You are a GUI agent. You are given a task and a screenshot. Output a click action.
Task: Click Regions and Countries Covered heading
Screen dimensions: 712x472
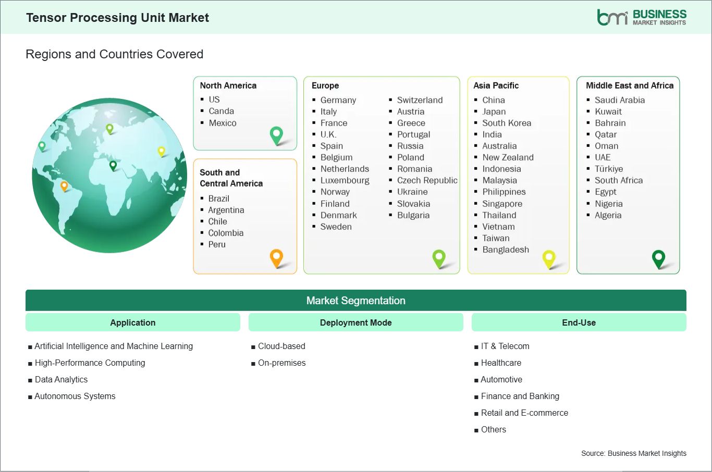tap(115, 54)
